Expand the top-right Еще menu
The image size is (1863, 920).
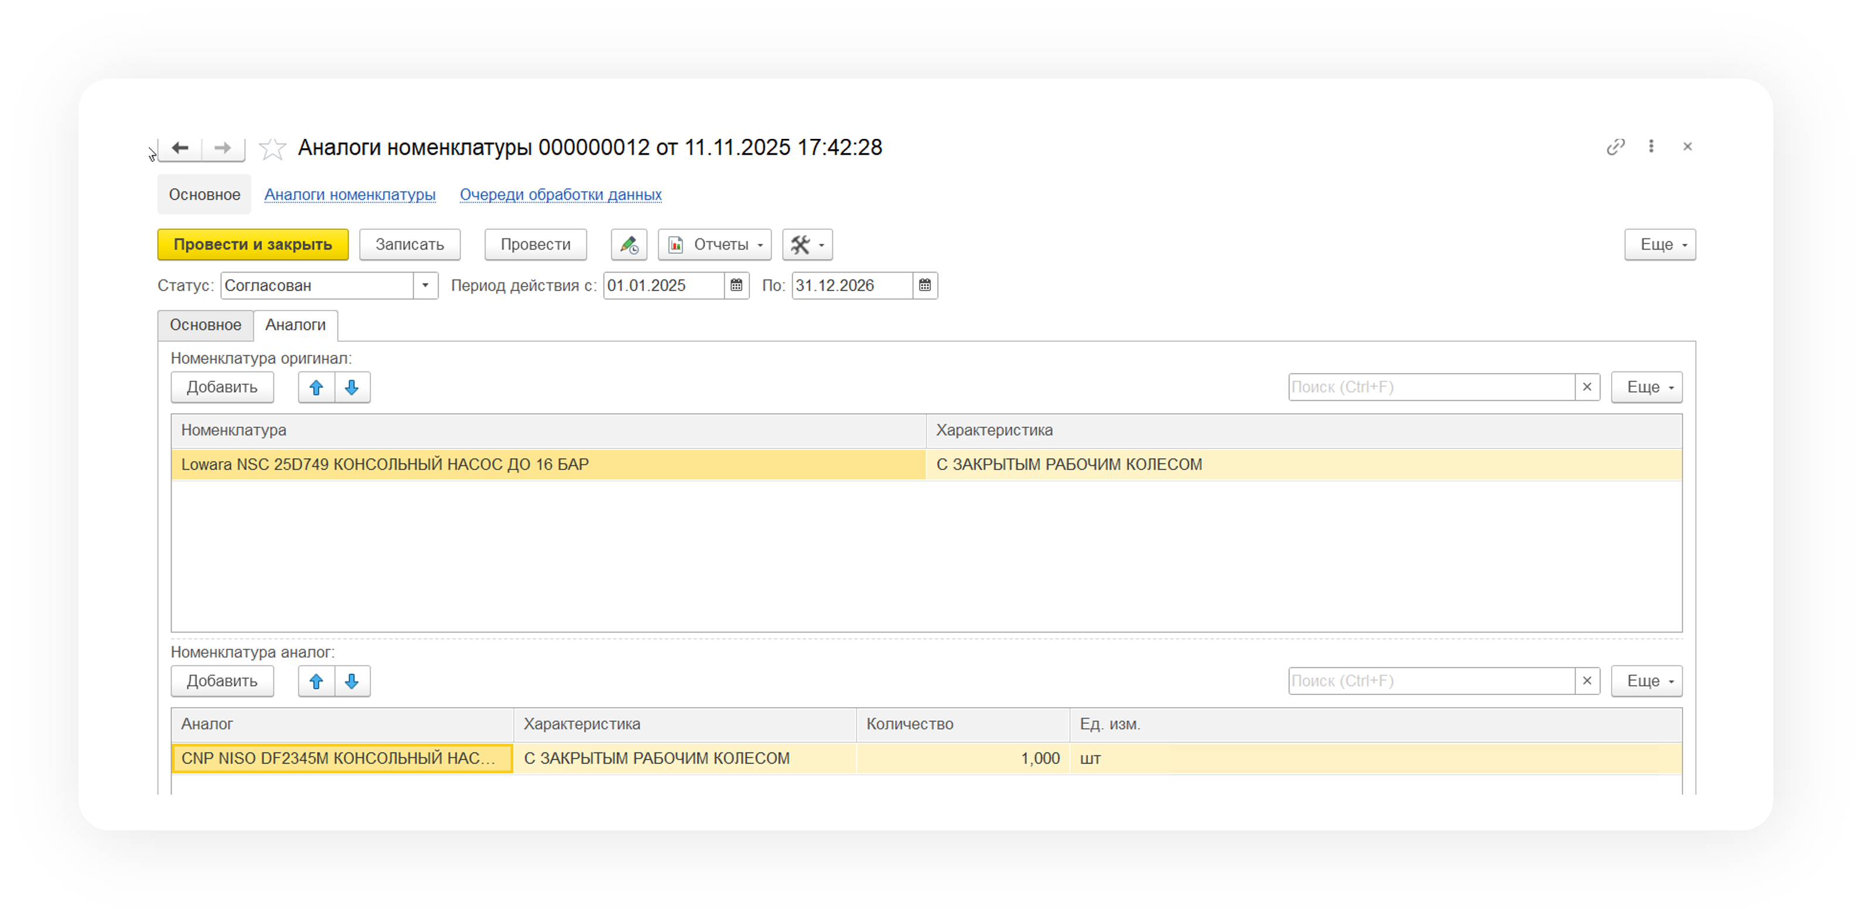pyautogui.click(x=1659, y=244)
